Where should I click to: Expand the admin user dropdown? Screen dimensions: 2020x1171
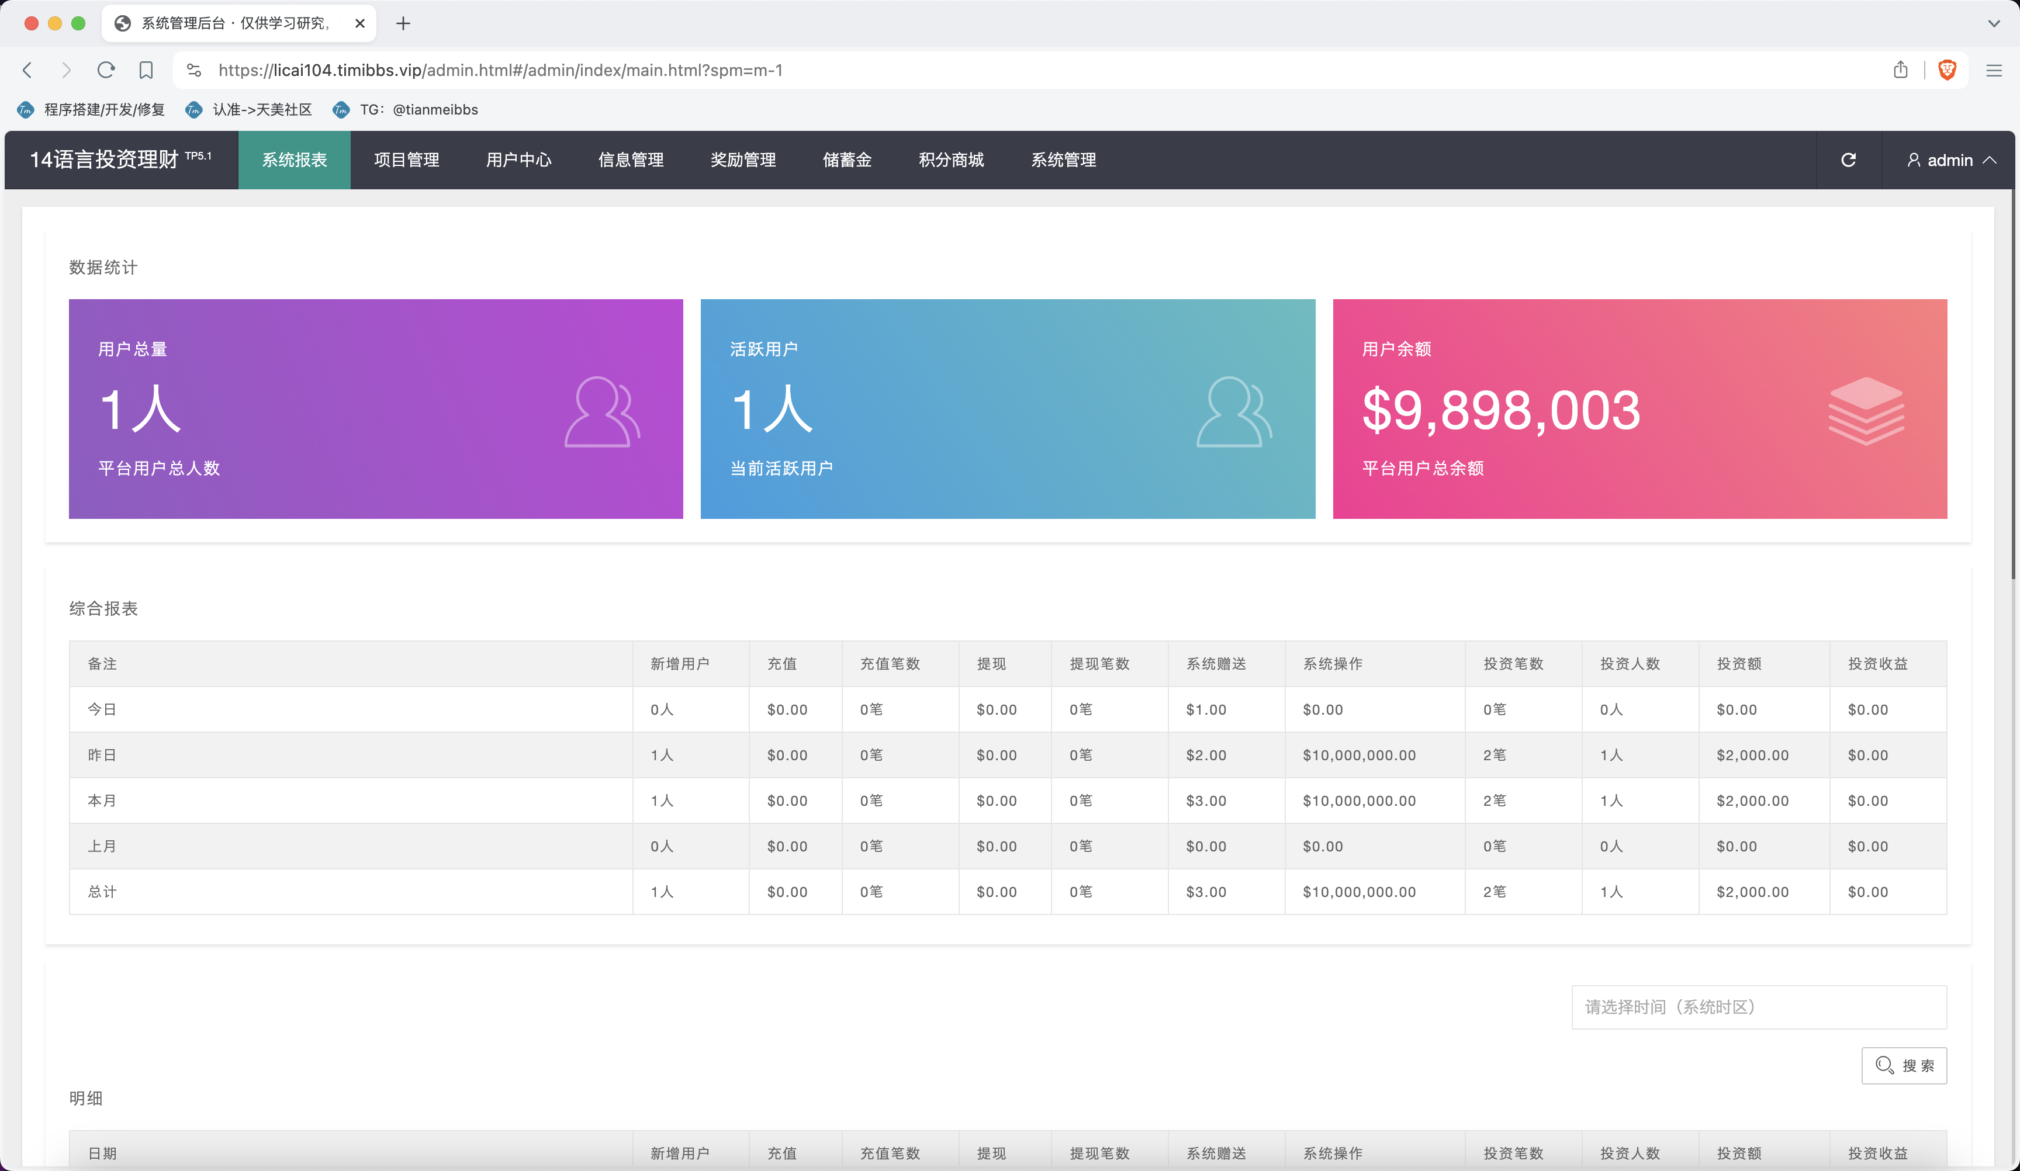[x=1951, y=160]
